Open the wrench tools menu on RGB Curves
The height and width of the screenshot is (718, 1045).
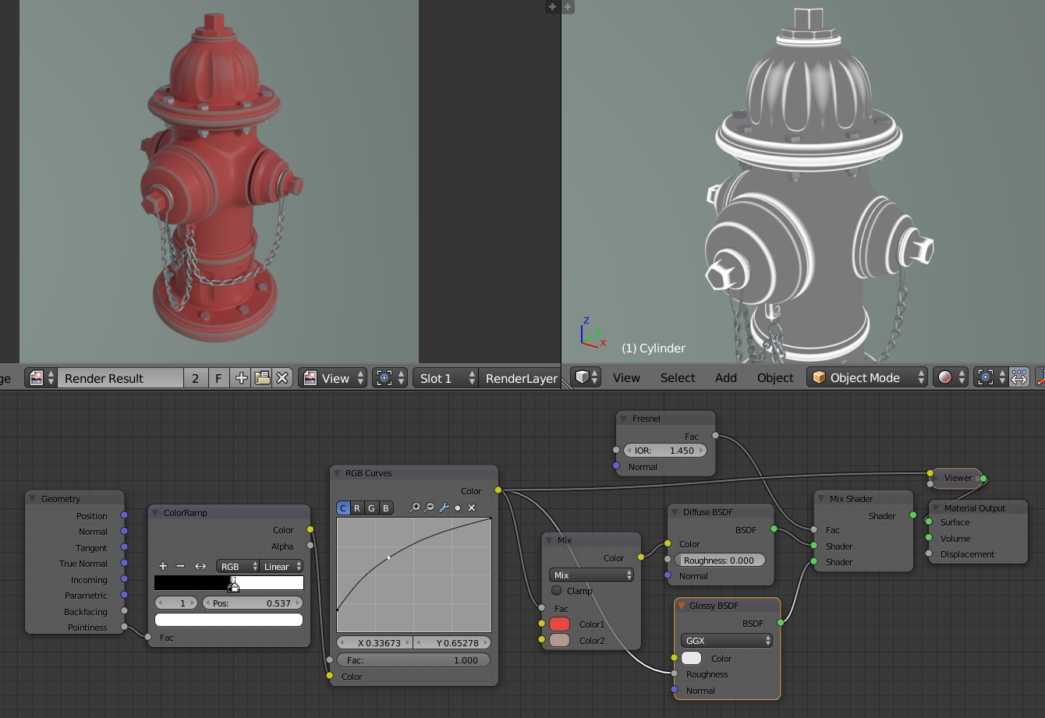point(445,508)
